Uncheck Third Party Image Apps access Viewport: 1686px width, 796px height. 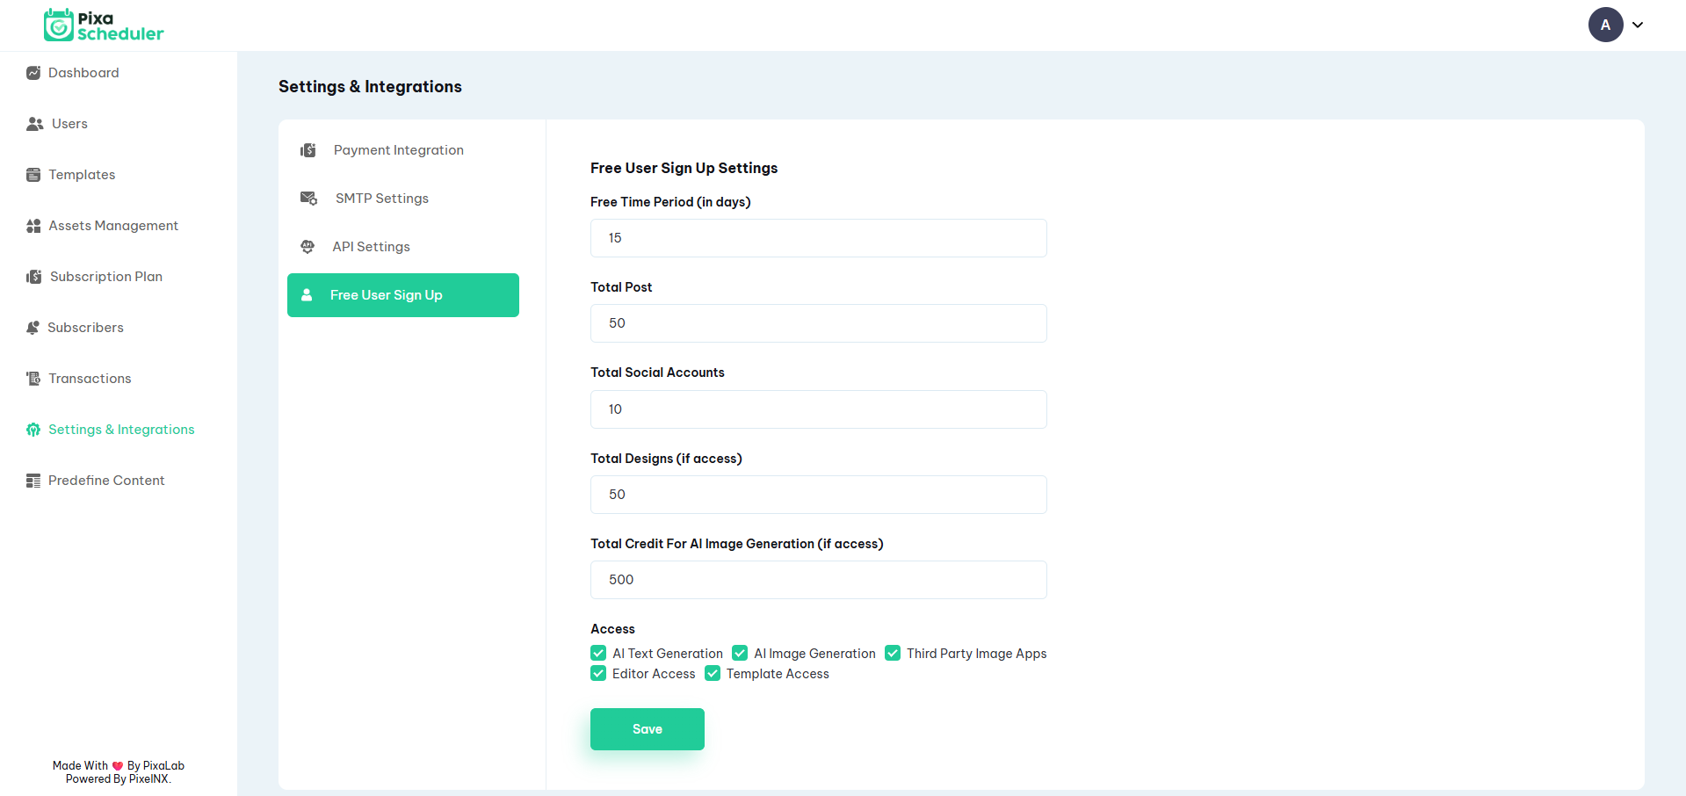893,653
